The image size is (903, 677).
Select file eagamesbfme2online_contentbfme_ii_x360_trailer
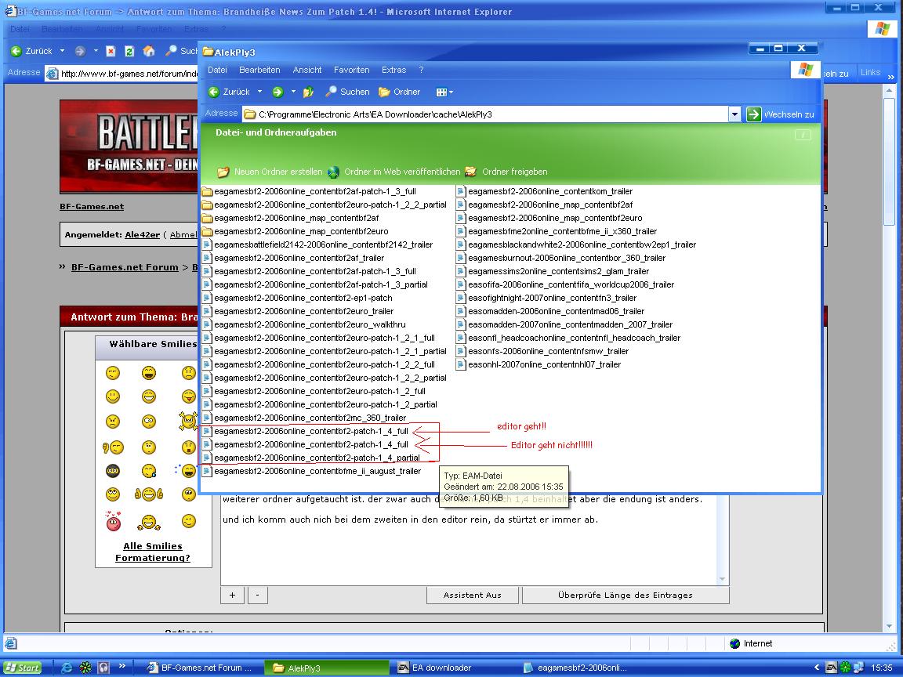click(557, 231)
